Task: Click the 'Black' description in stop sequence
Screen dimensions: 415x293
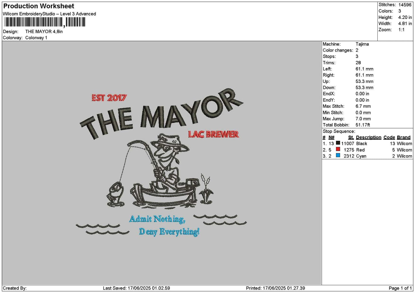Action: pos(362,143)
